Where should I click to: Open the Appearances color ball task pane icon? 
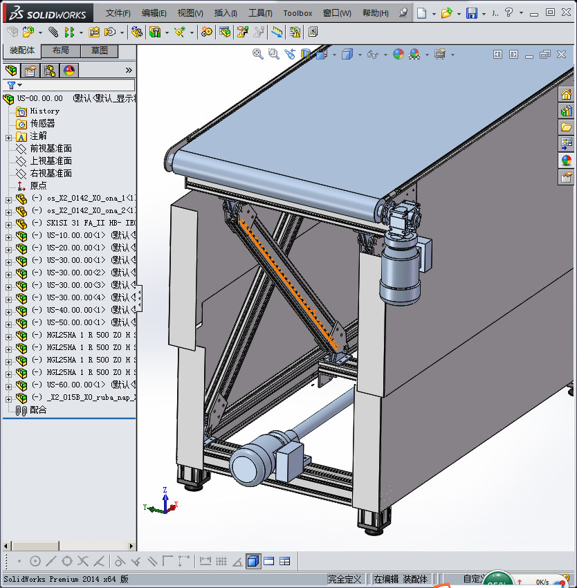567,160
